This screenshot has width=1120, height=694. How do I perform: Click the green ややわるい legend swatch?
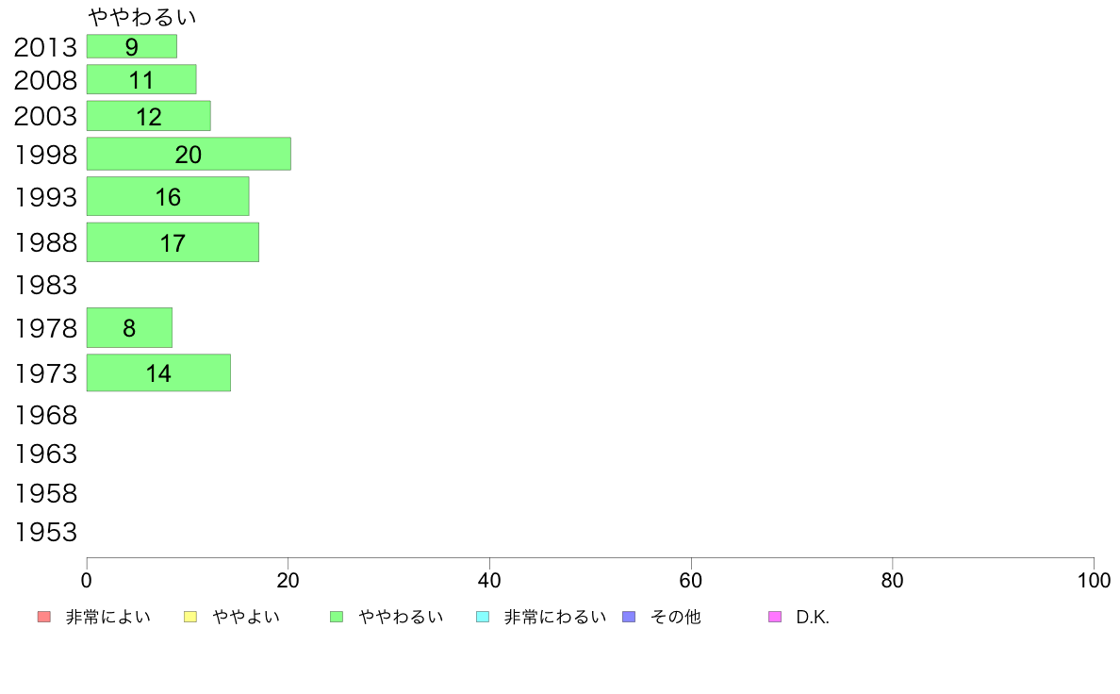pyautogui.click(x=337, y=617)
